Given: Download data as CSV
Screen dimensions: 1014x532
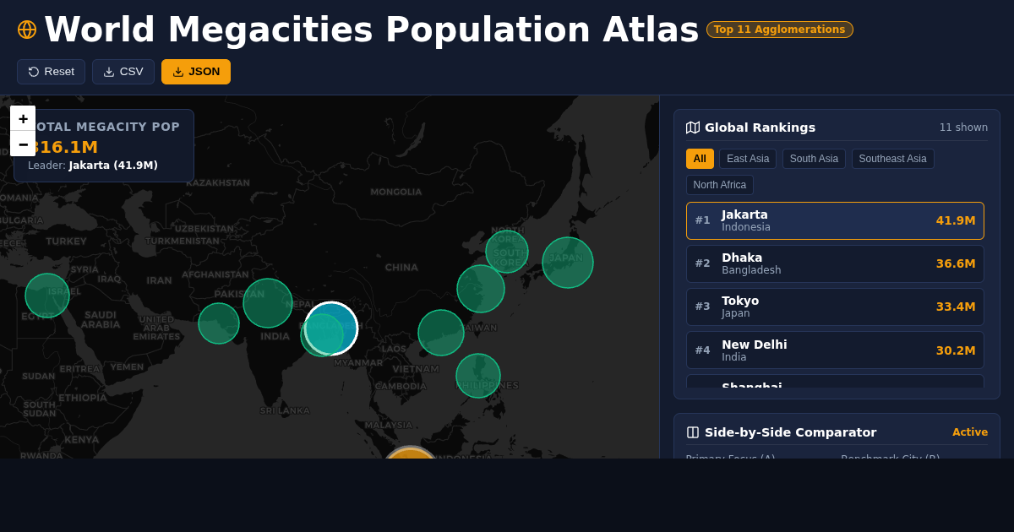Looking at the screenshot, I should 123,72.
